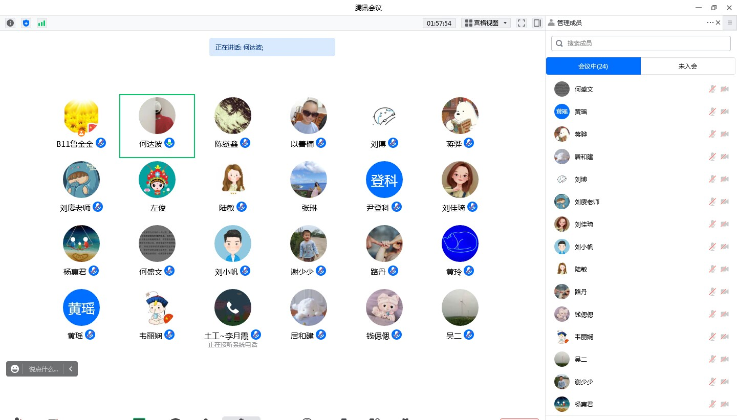Open the emoji smiley in chat bar
The height and width of the screenshot is (420, 737).
point(15,369)
